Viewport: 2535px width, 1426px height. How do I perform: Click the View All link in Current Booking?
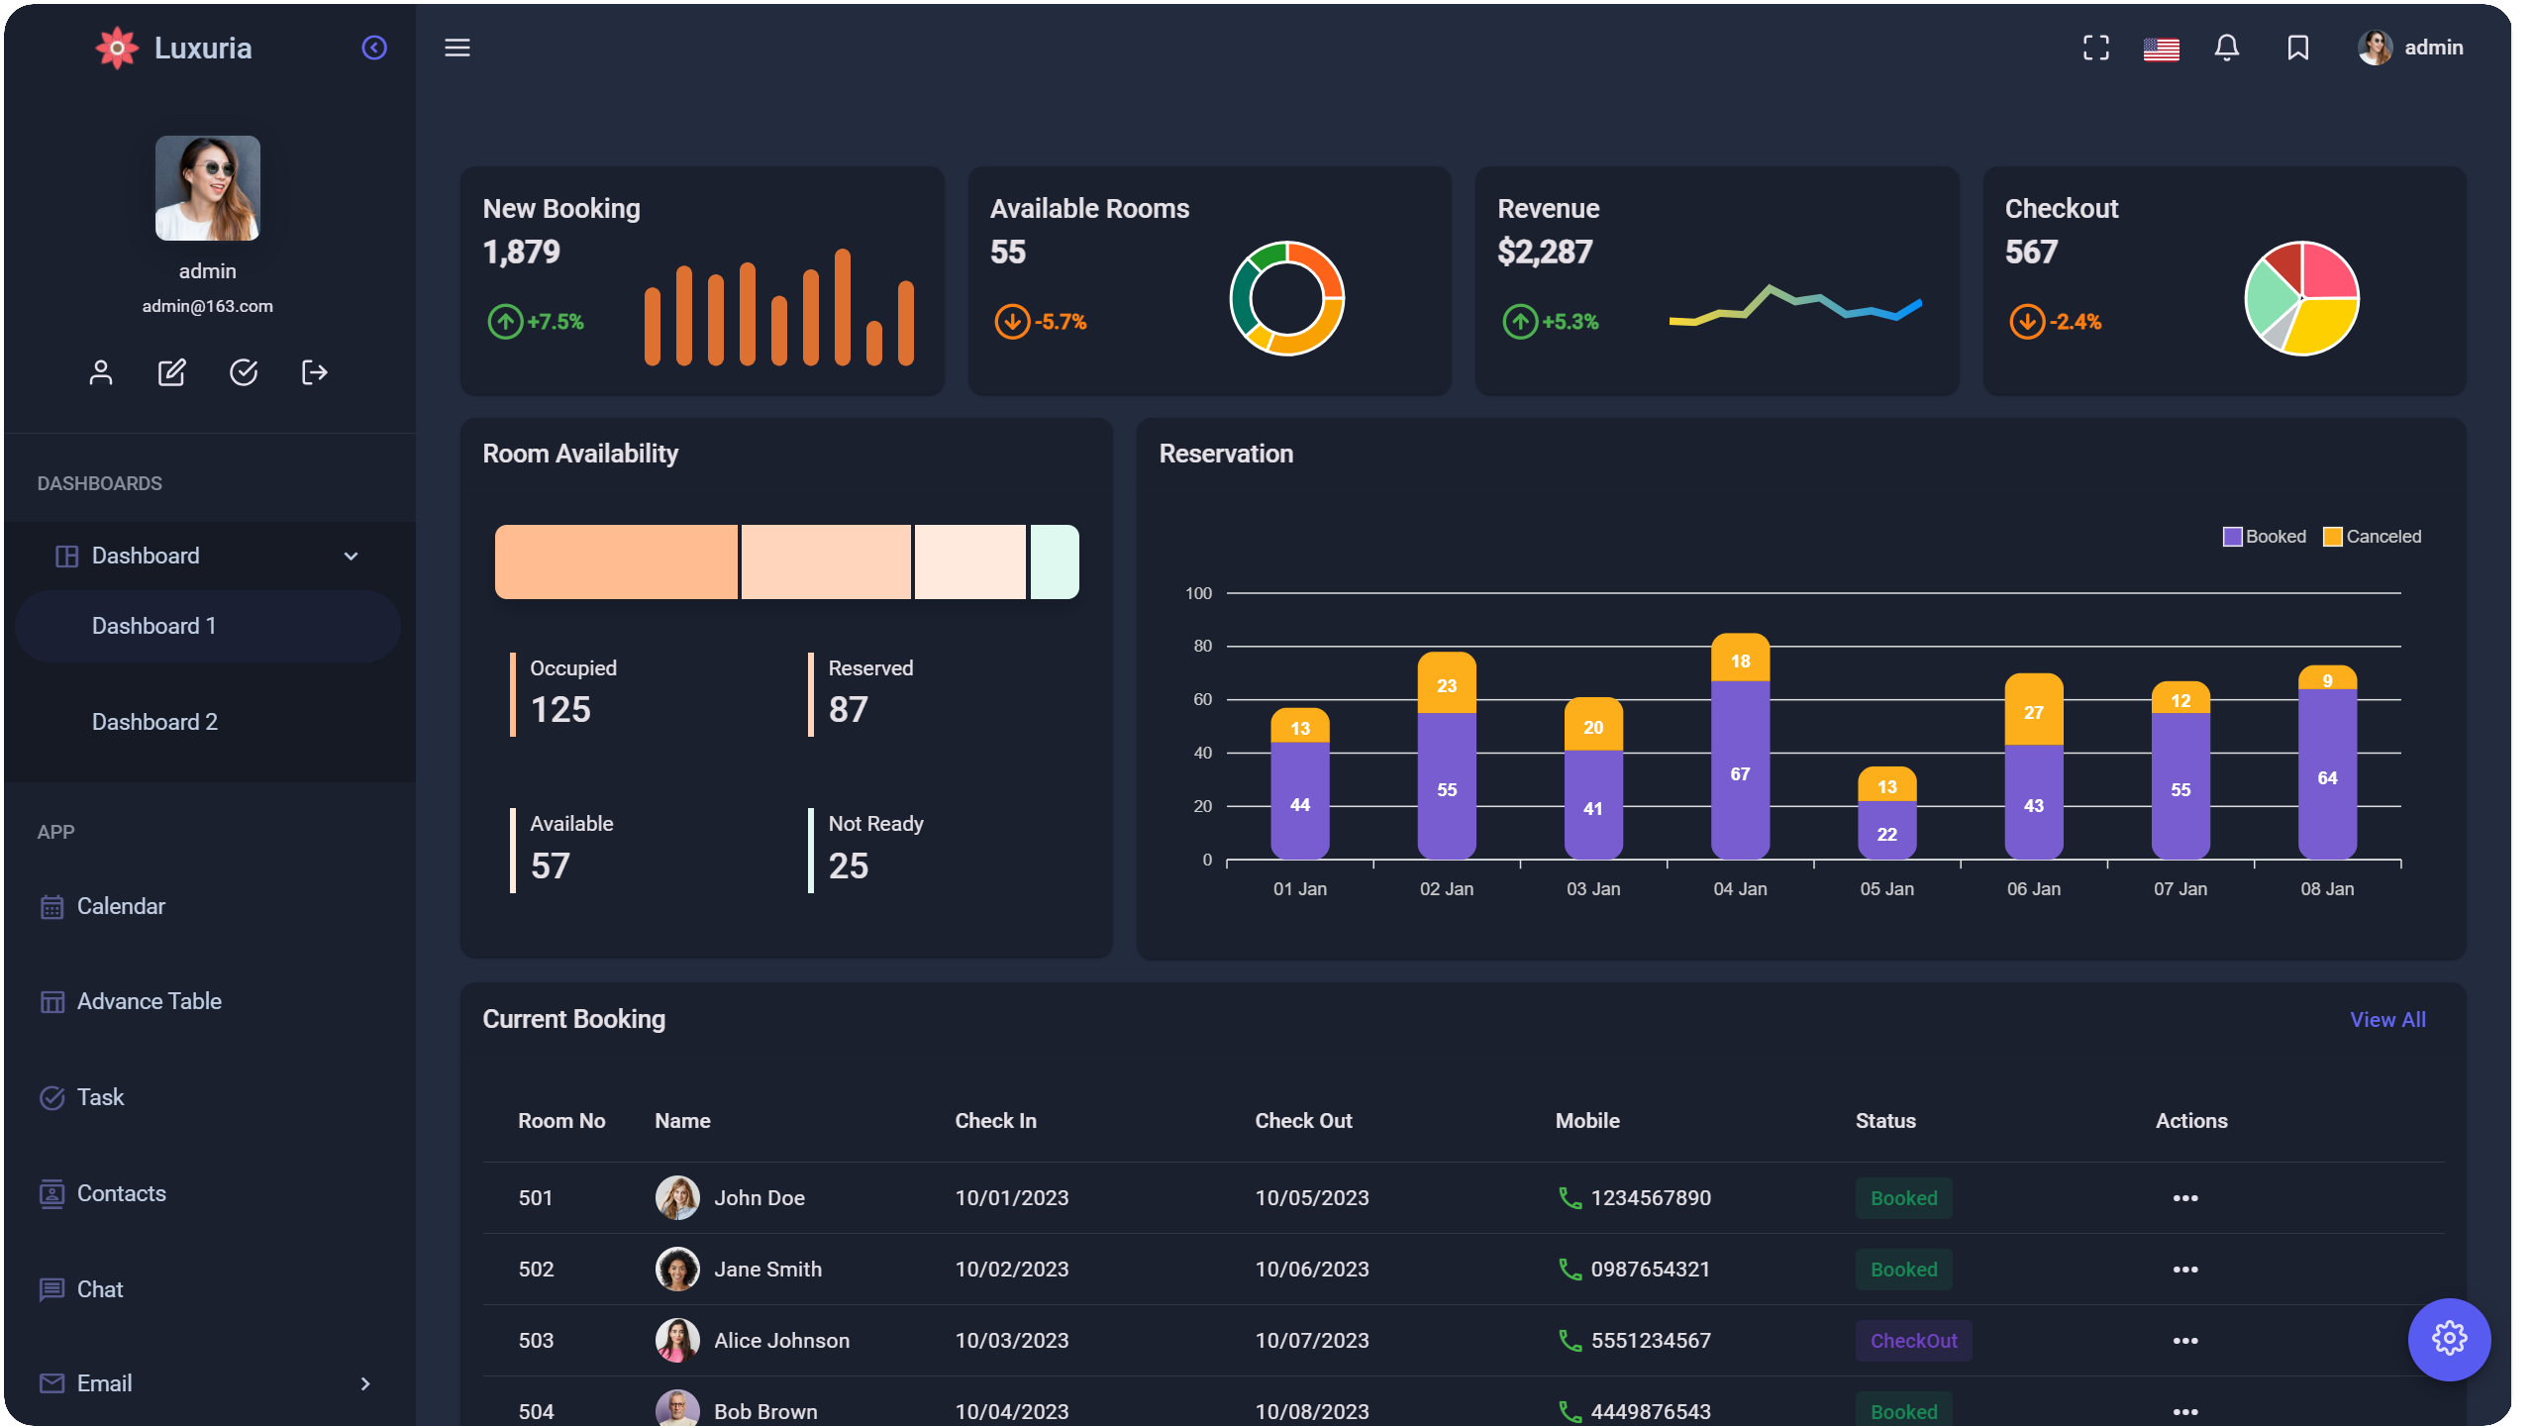coord(2387,1019)
